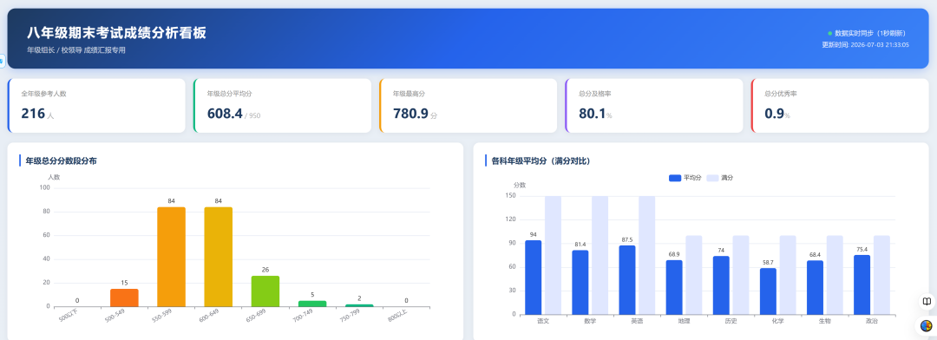Click the 更新时间 timestamp text

(865, 45)
